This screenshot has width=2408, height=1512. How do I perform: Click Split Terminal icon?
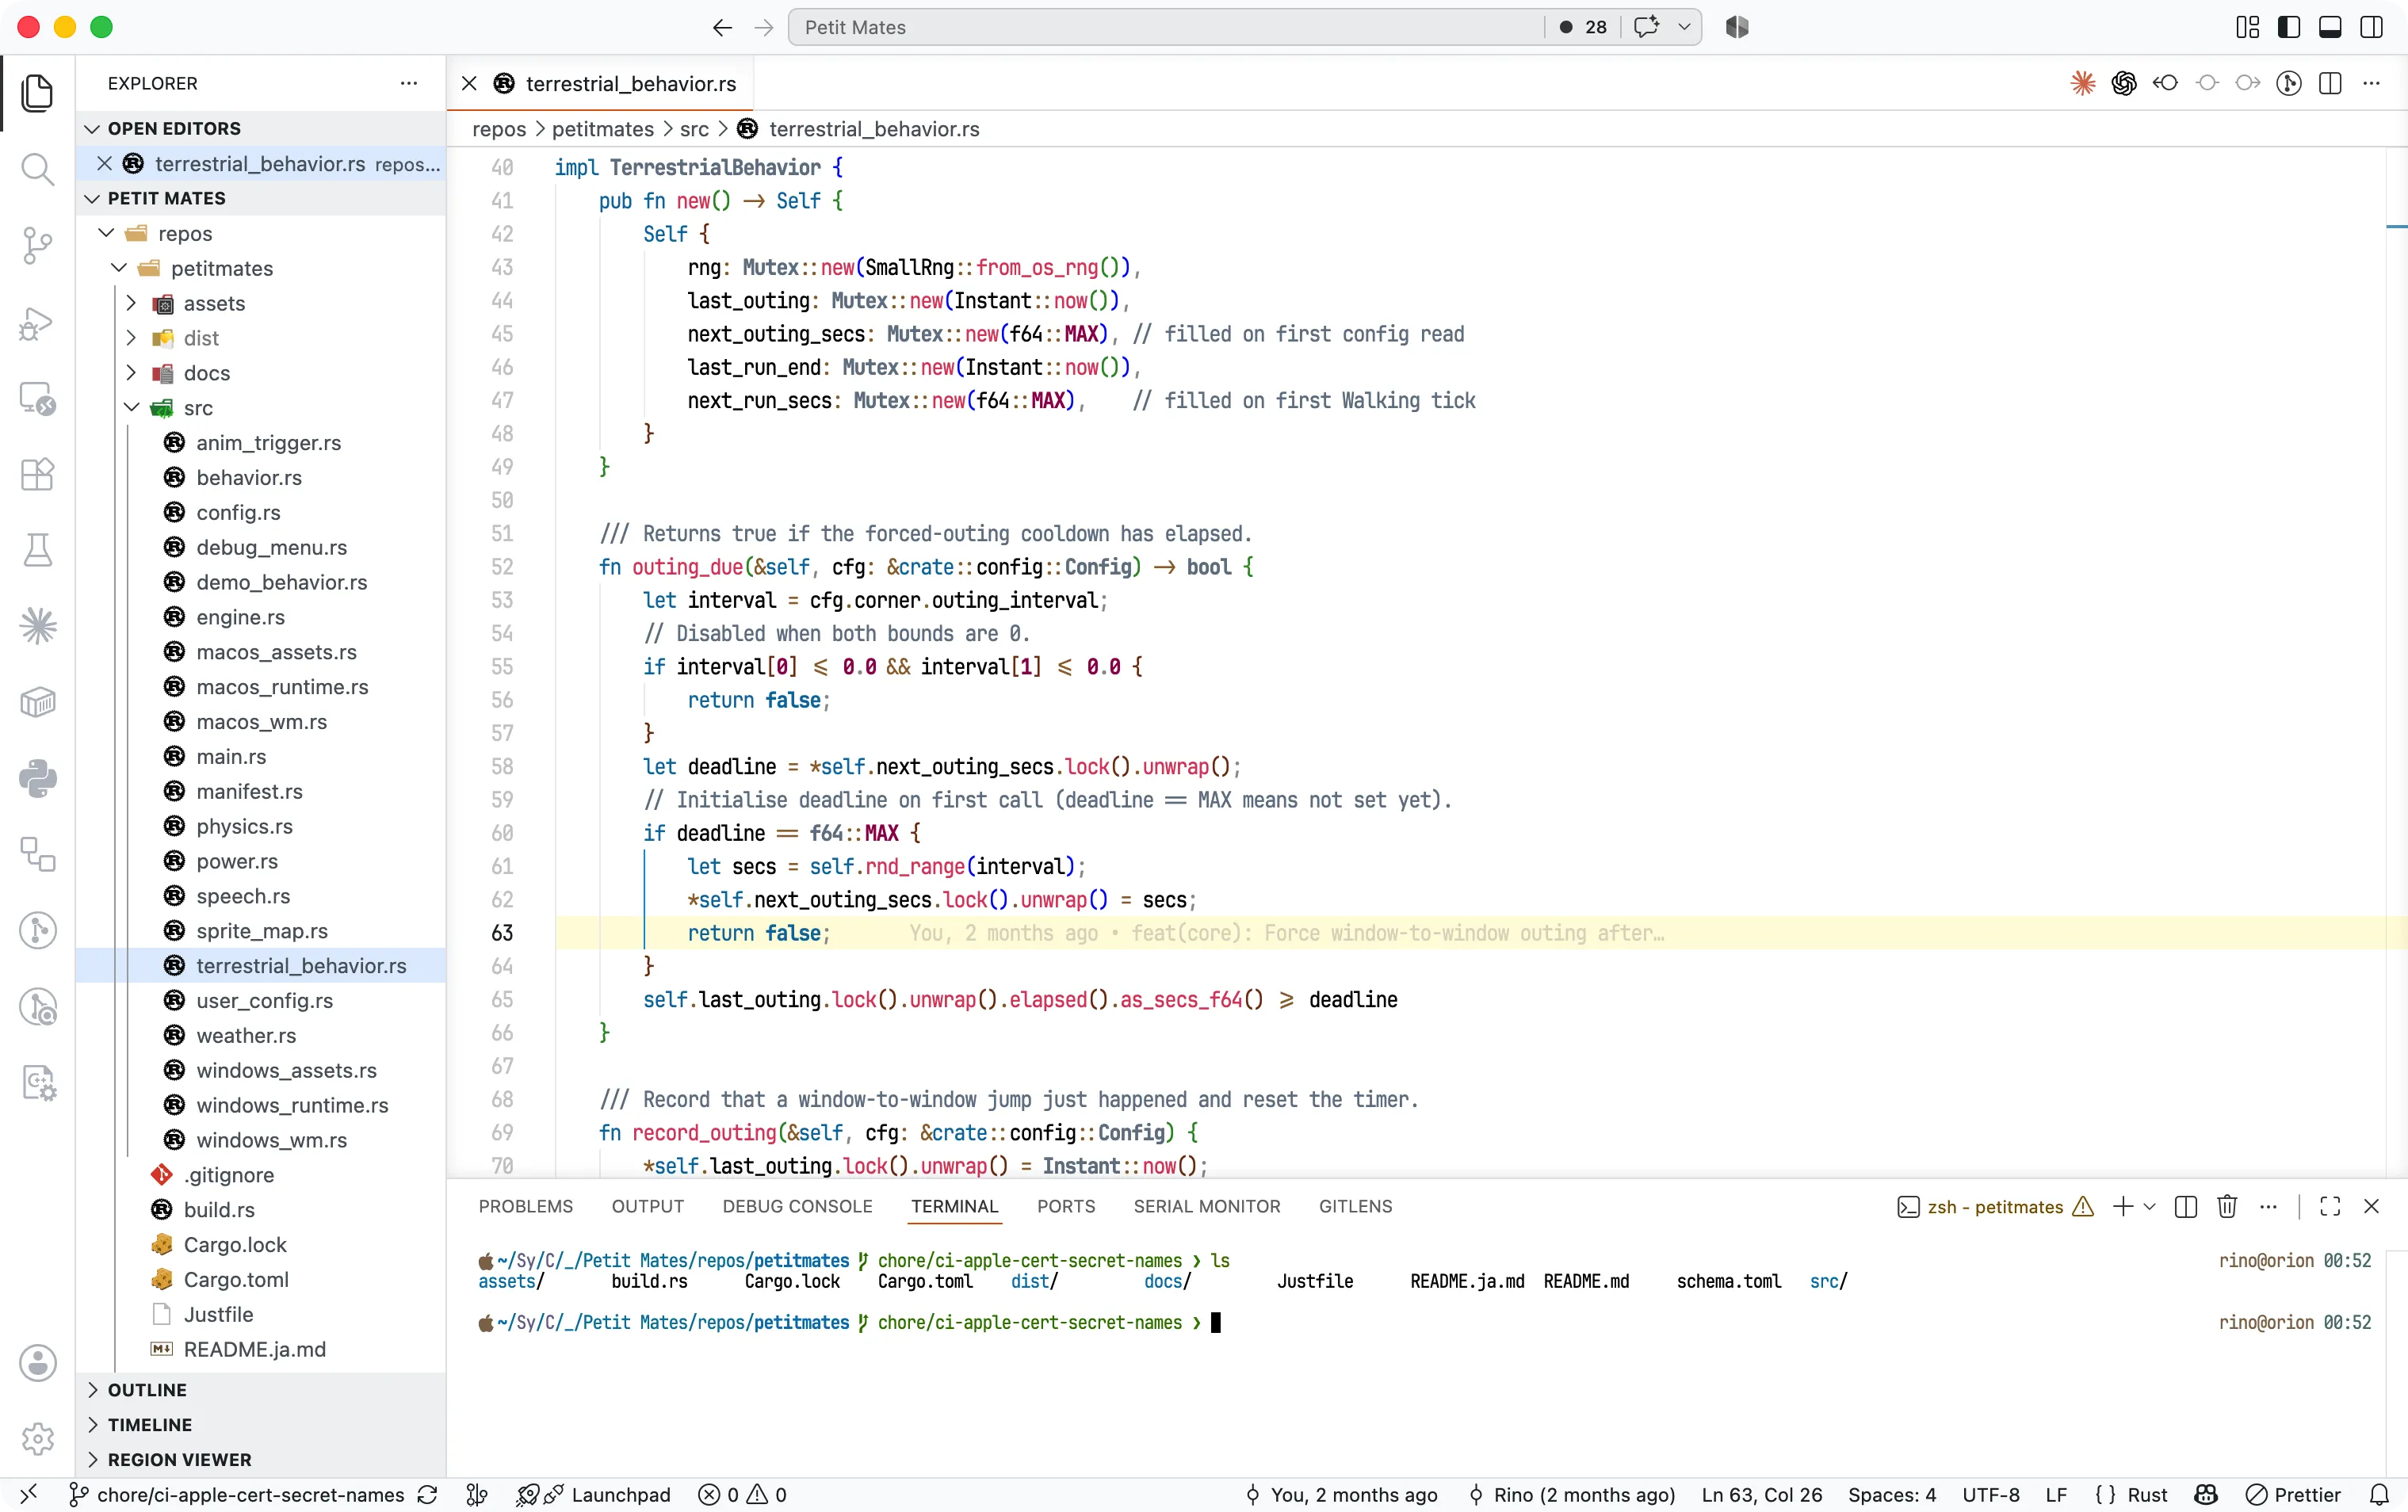(2186, 1207)
